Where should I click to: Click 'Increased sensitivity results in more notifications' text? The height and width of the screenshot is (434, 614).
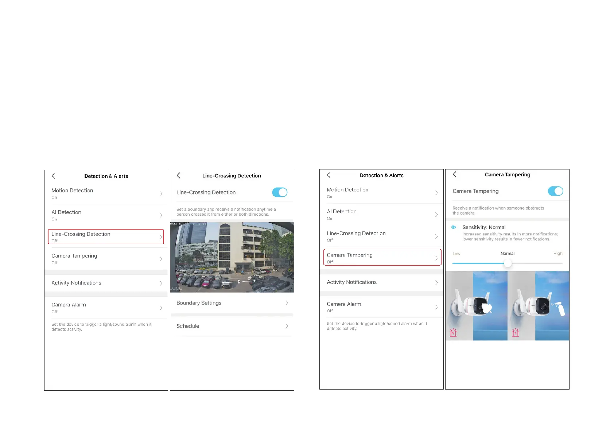510,236
